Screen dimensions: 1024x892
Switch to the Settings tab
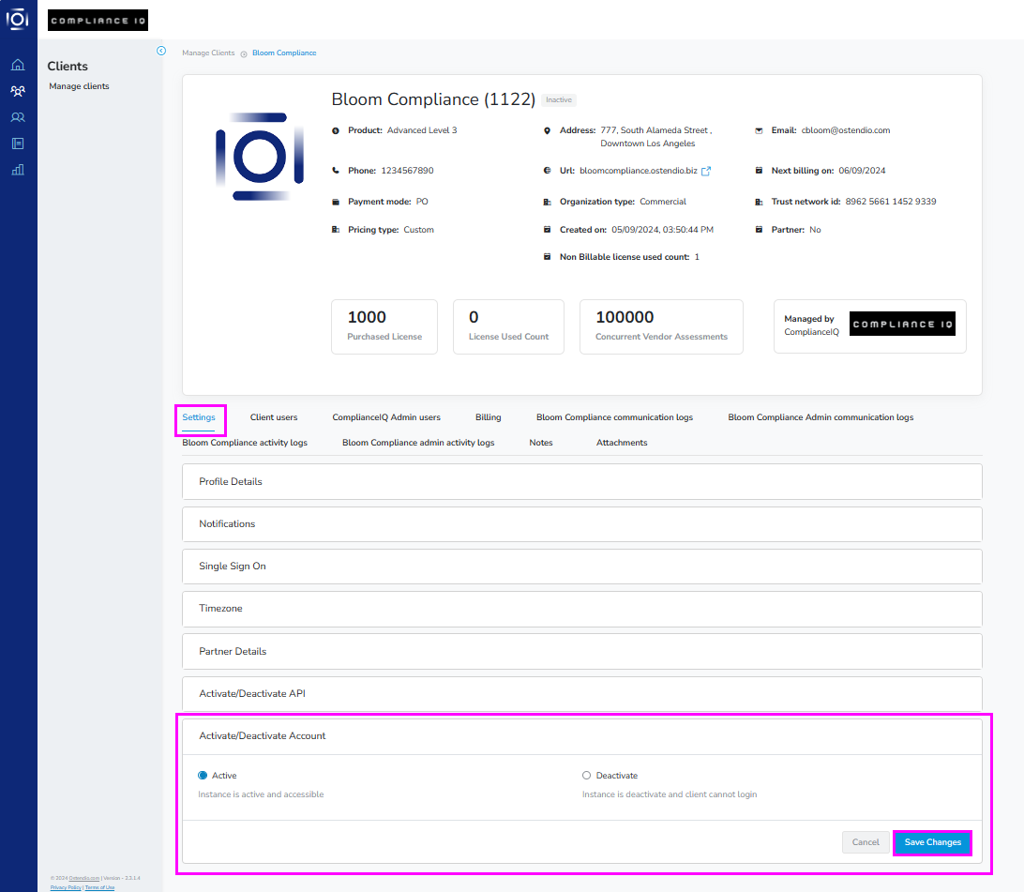199,418
